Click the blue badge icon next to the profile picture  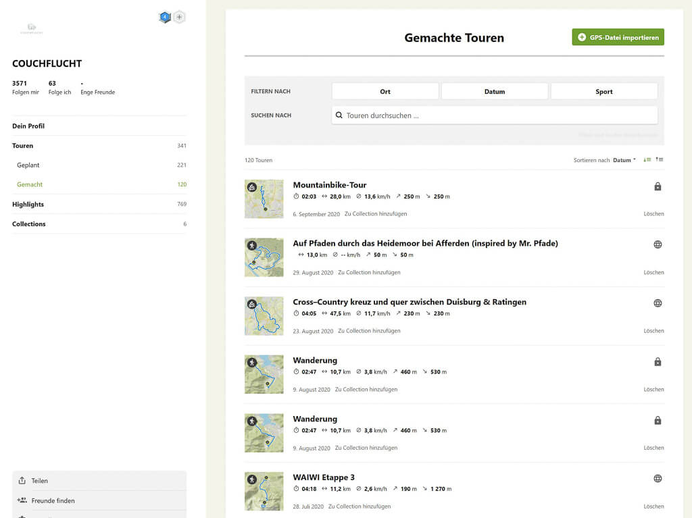[x=164, y=17]
